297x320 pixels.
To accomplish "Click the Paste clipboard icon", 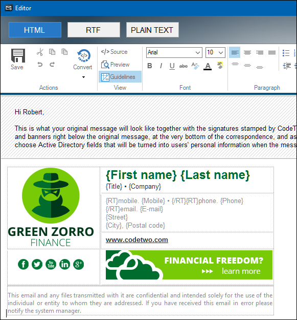I will coord(64,52).
